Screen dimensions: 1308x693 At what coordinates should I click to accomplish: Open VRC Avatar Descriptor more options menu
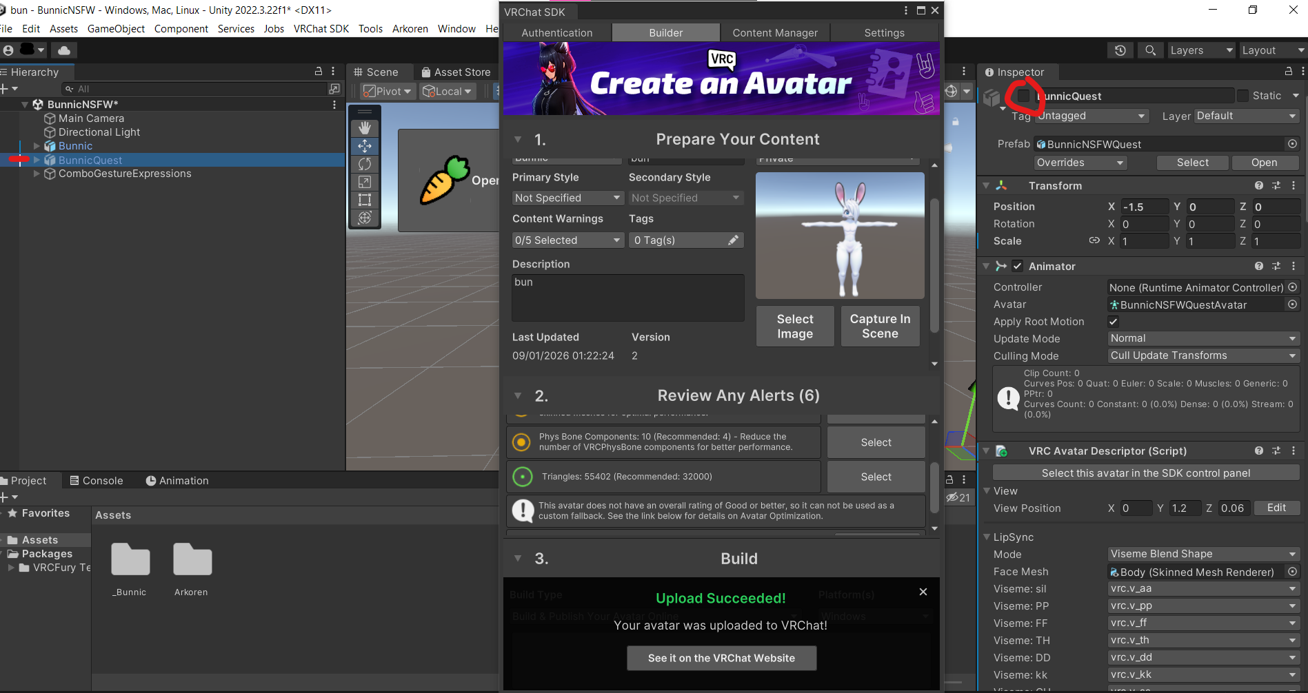pos(1294,451)
